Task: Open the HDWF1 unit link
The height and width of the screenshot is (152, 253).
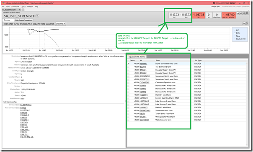Action: coord(143,86)
